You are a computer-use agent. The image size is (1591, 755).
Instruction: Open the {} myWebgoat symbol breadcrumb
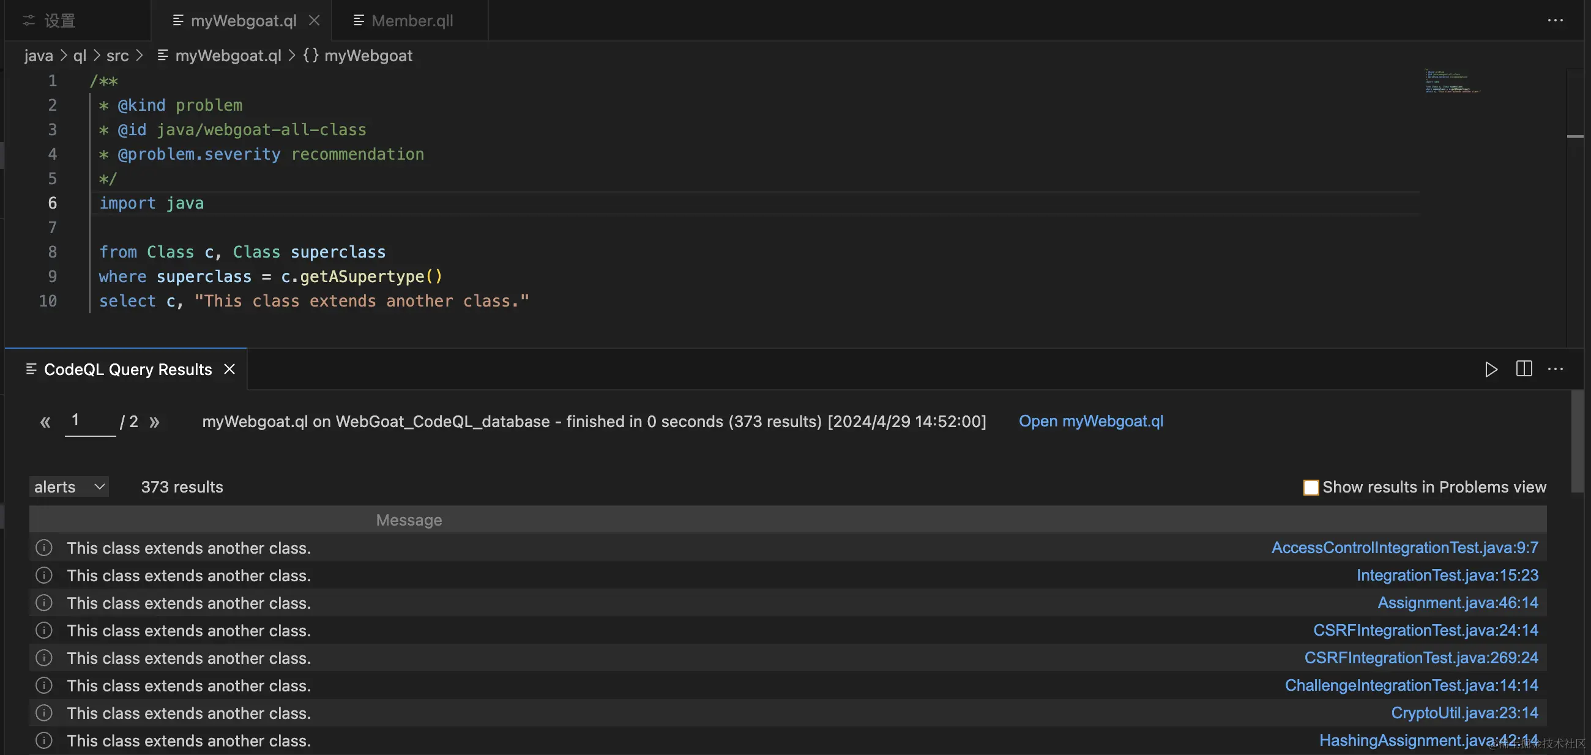coord(357,56)
